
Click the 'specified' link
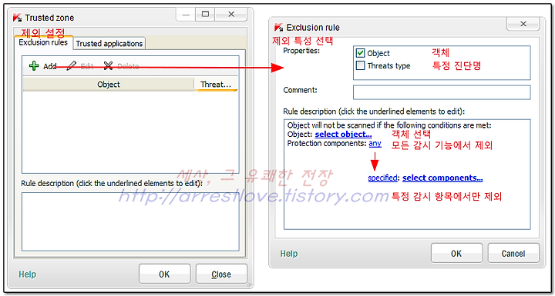[x=382, y=178]
